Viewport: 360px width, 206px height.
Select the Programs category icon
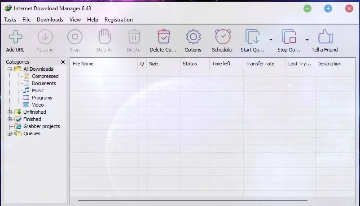click(26, 97)
